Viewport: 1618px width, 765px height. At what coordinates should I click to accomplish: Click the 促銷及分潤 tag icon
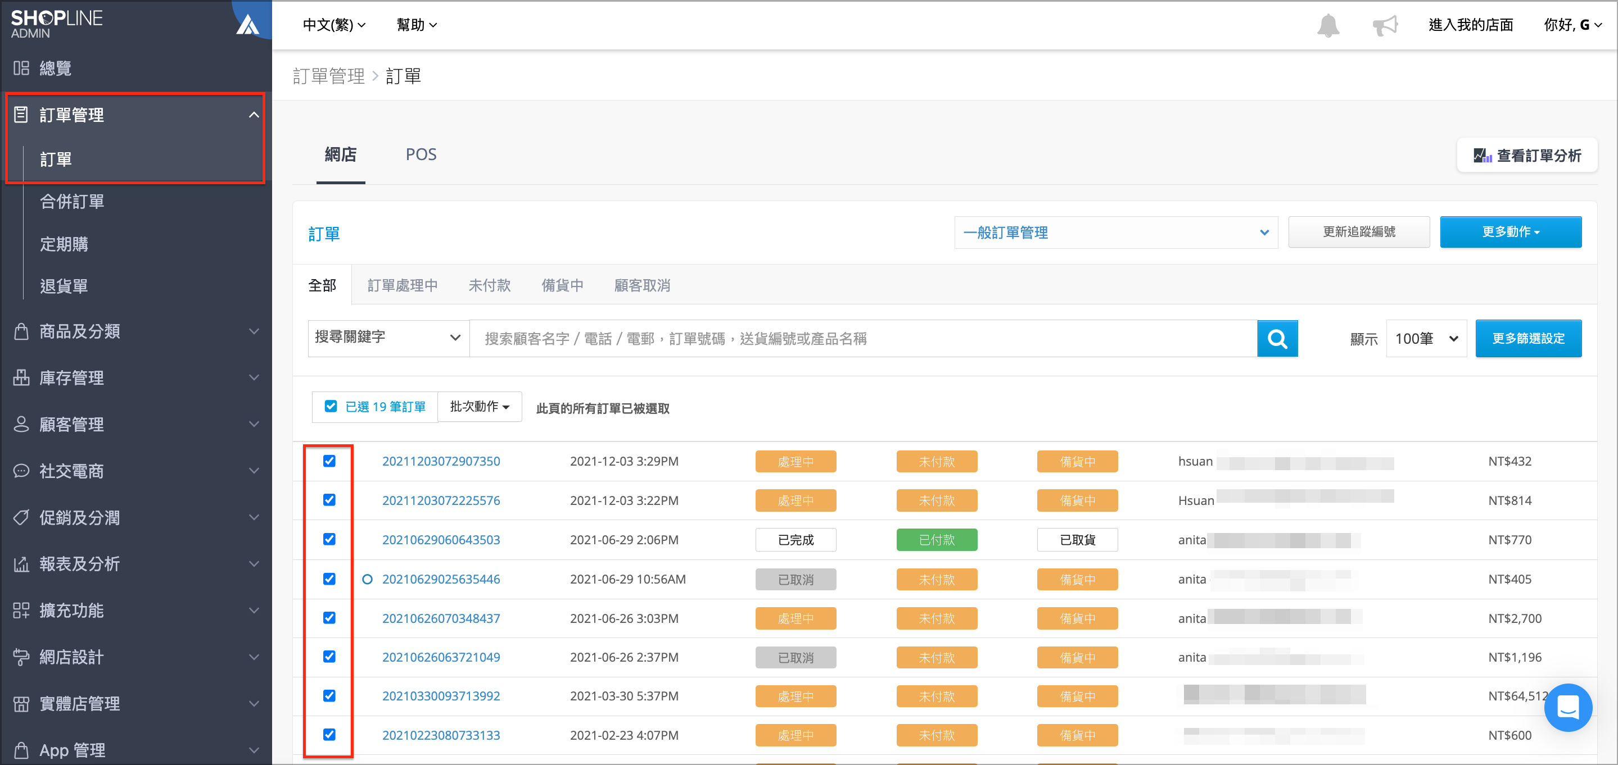tap(21, 517)
